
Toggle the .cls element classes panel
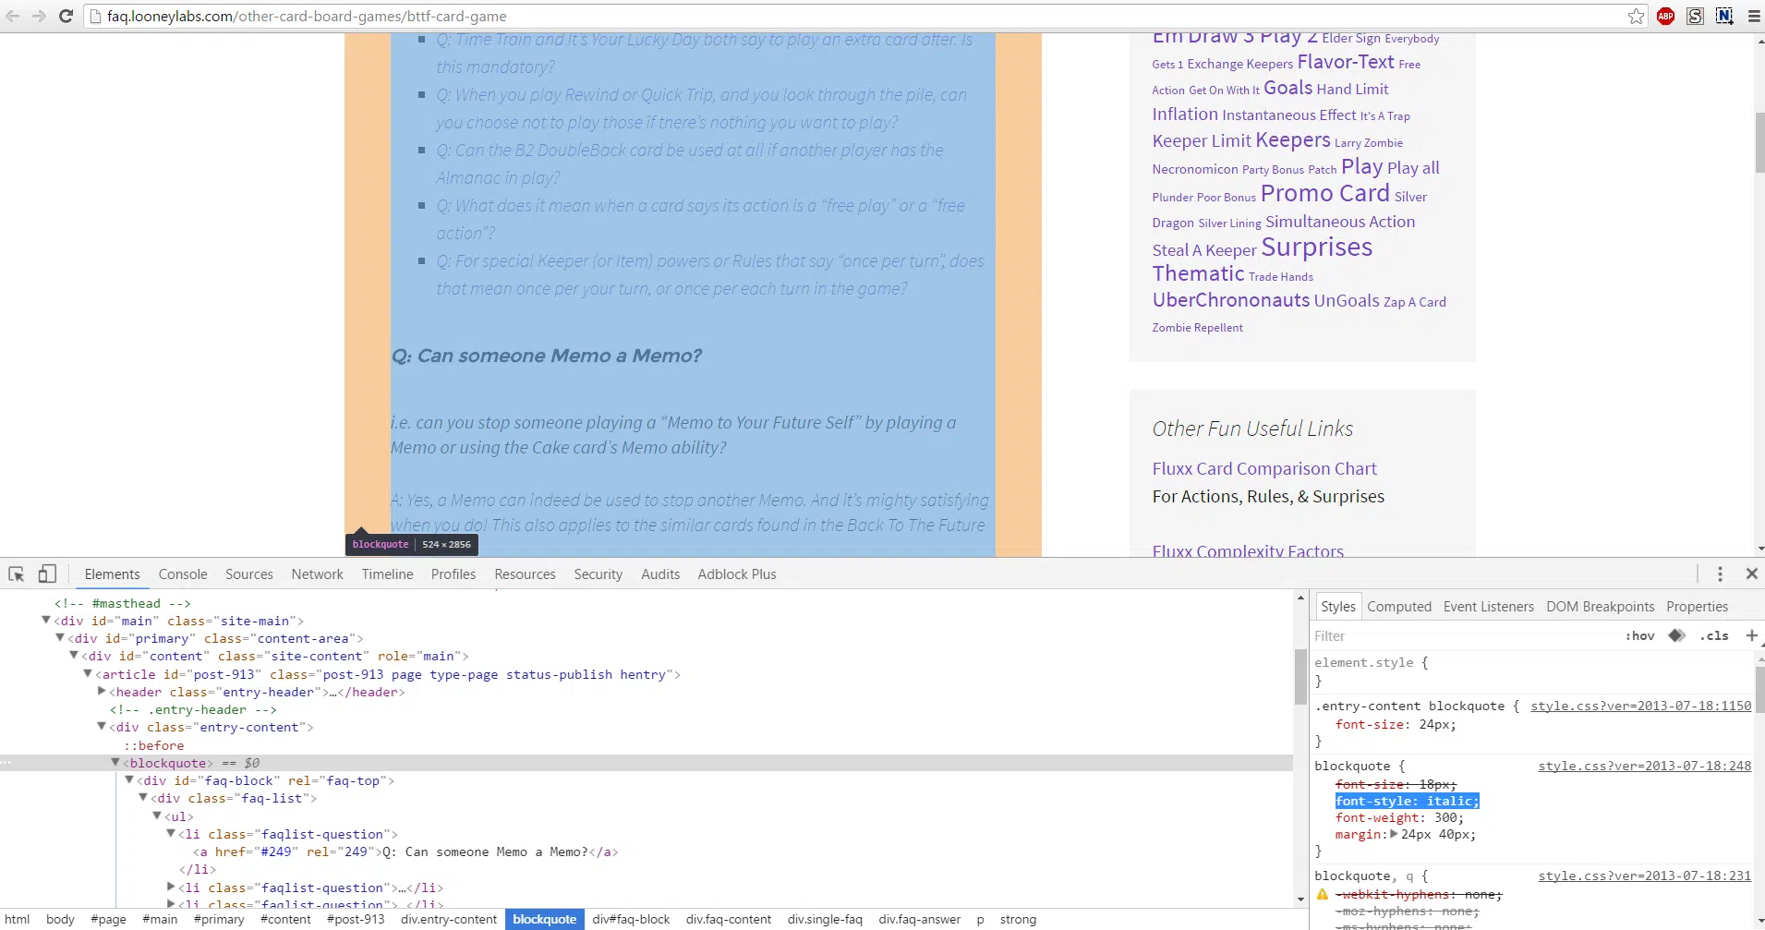point(1713,635)
